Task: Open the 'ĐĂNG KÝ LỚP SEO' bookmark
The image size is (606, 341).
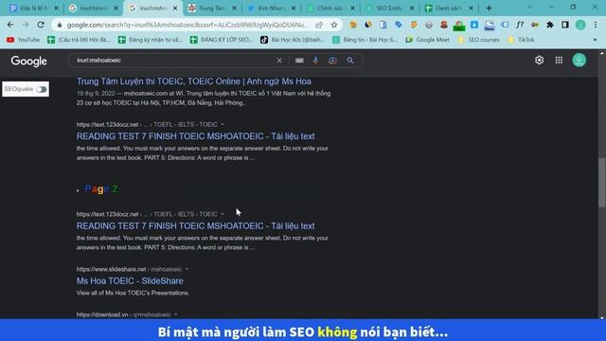Action: (221, 40)
